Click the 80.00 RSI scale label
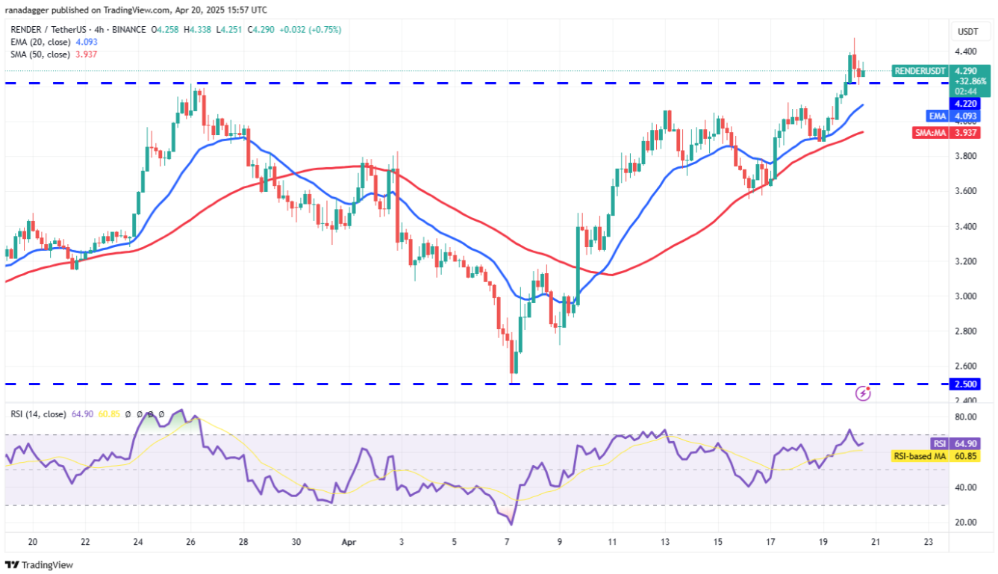 pos(967,417)
